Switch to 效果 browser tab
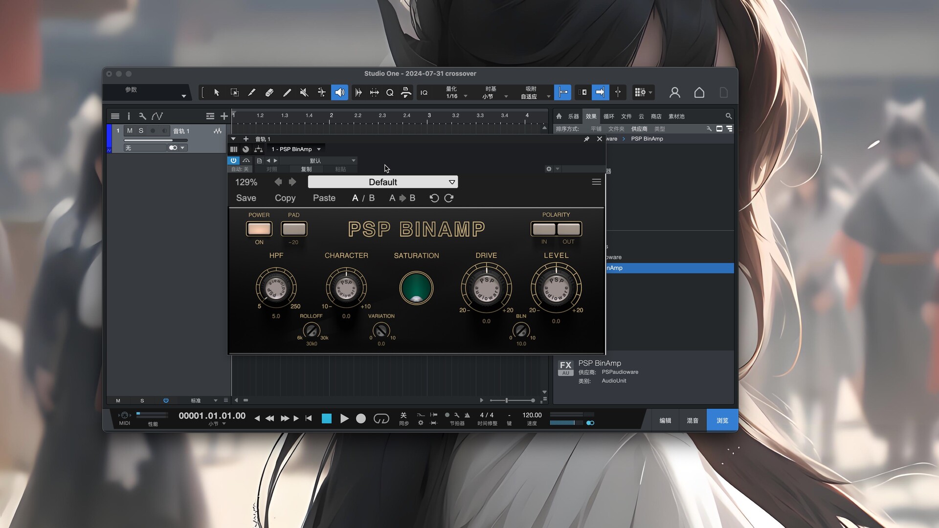 click(x=591, y=116)
